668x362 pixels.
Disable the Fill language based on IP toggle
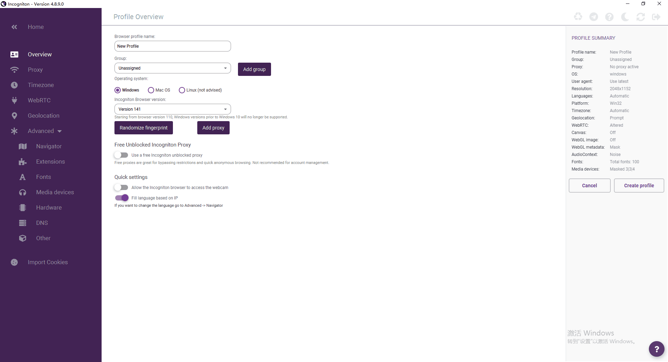click(x=122, y=198)
